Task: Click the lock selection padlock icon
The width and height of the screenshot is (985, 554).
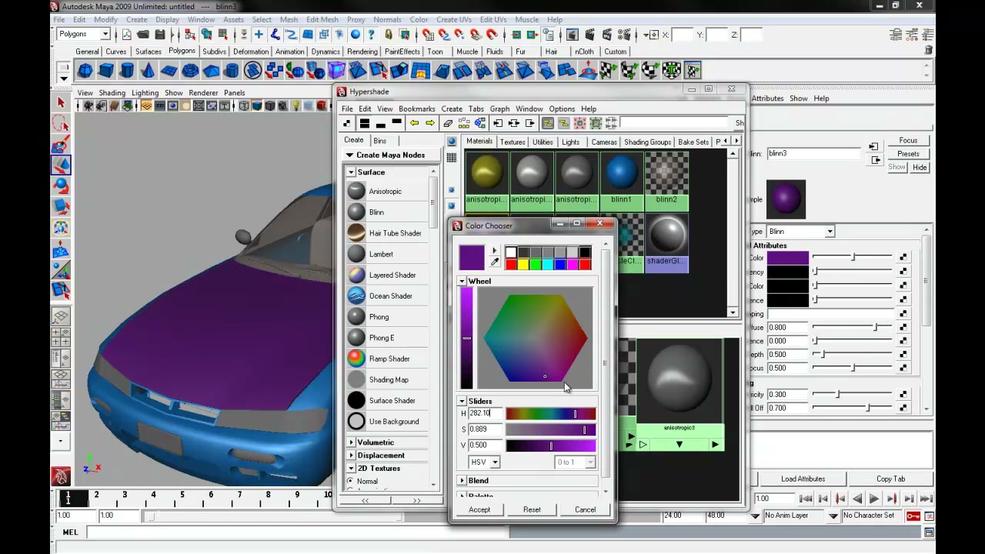Action: pos(388,35)
